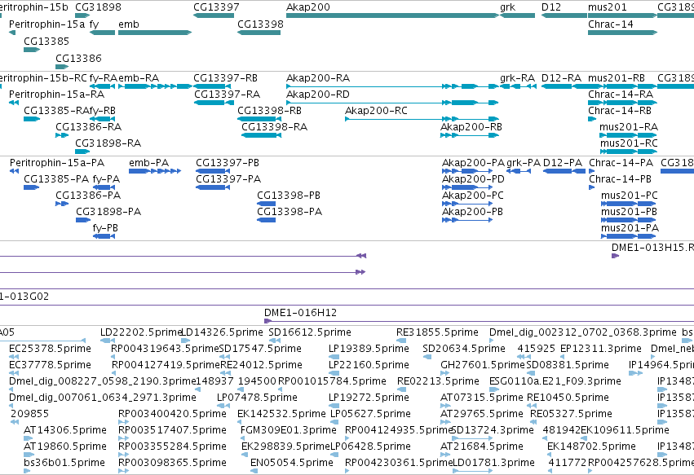Click the Akap200 gene label
The width and height of the screenshot is (694, 475).
click(x=308, y=7)
